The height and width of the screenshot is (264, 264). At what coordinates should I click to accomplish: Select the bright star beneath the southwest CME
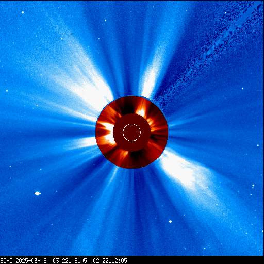point(170,221)
